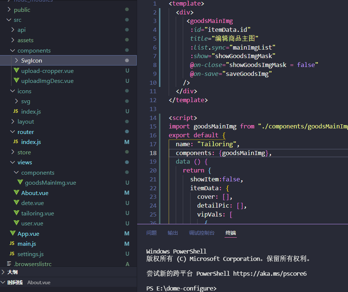The height and width of the screenshot is (292, 348).
Task: Expand the public folder chevron
Action: (x=9, y=10)
